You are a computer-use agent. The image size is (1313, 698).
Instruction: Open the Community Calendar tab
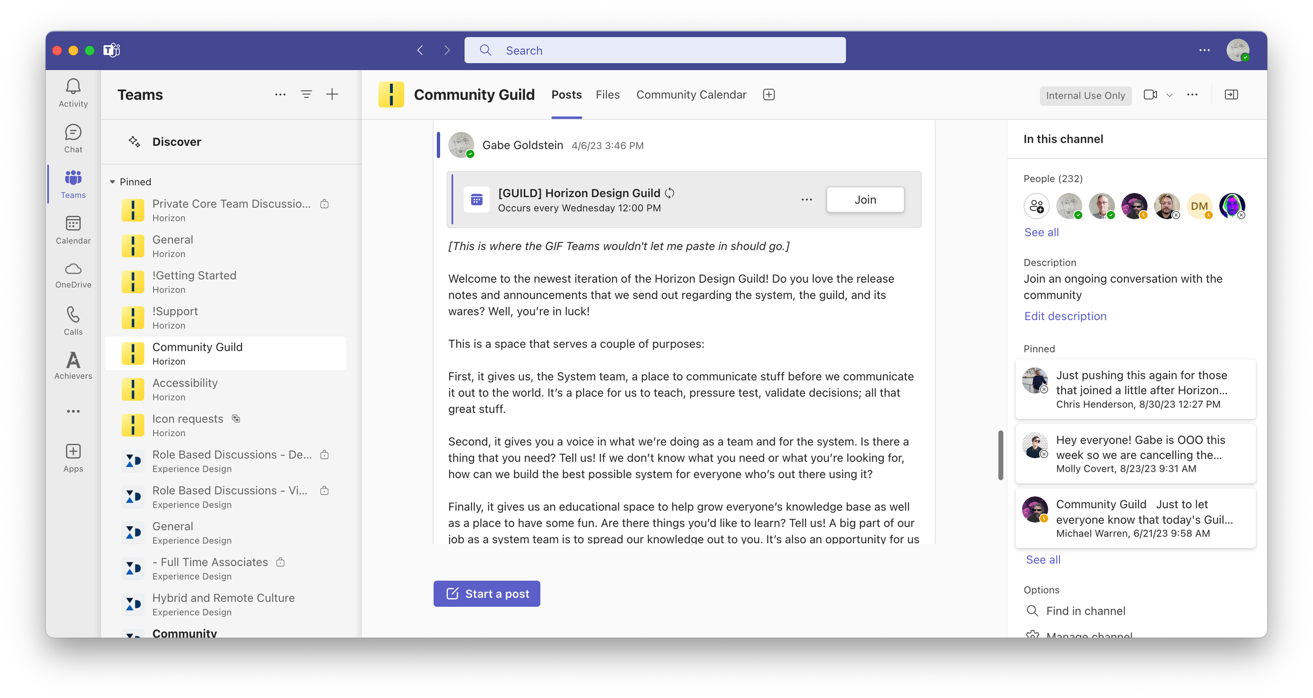(x=691, y=95)
